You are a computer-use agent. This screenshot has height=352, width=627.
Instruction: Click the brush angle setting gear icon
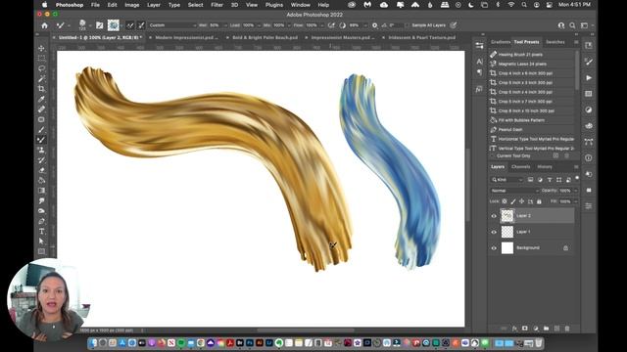tap(374, 25)
